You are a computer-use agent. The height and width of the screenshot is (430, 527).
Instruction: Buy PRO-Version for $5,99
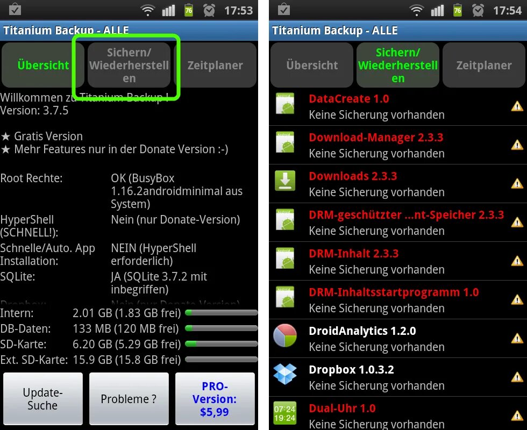(215, 399)
